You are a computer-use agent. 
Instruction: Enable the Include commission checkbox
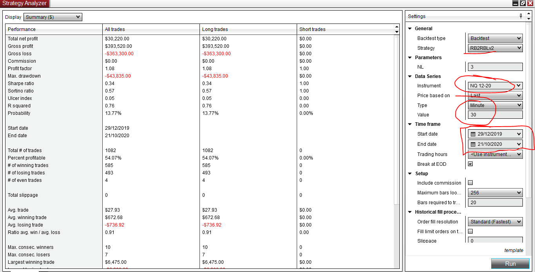pos(471,183)
